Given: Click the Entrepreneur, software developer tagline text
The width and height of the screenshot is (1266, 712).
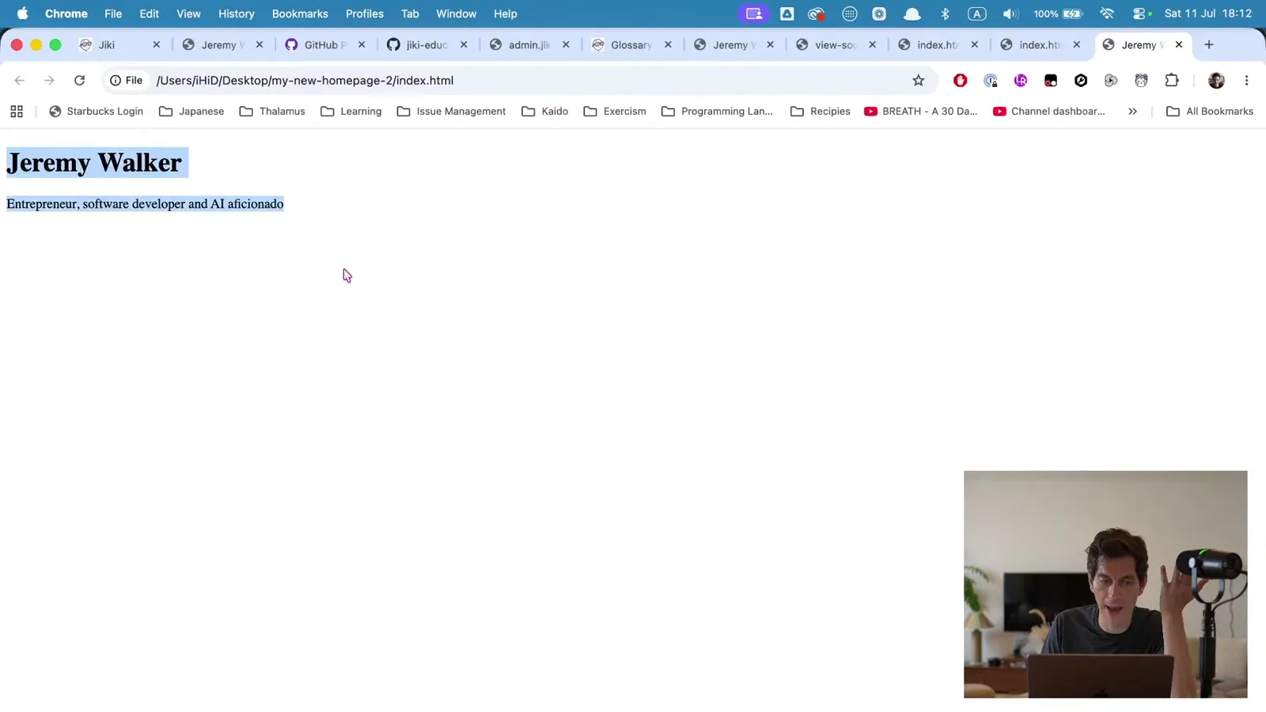Looking at the screenshot, I should pos(145,204).
